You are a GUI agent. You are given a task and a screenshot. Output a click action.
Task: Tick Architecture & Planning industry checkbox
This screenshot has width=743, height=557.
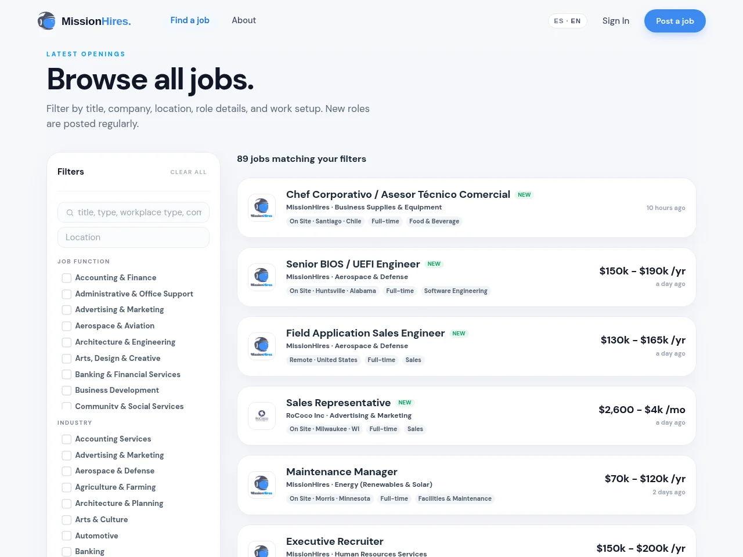coord(67,504)
